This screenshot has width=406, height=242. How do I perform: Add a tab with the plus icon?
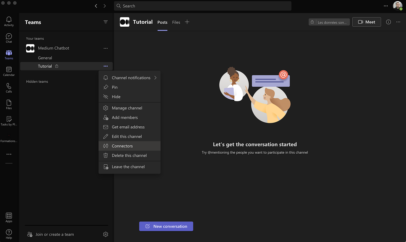coord(187,22)
